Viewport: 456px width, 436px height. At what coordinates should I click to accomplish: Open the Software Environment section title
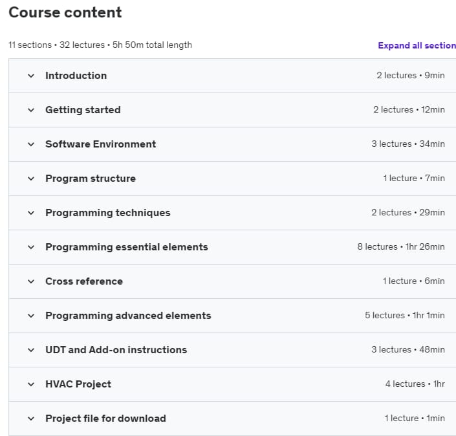pyautogui.click(x=100, y=144)
